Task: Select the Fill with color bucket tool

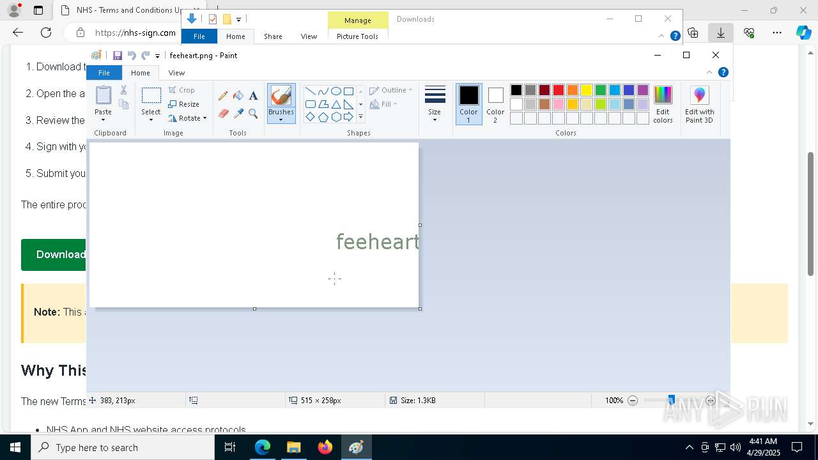Action: tap(238, 96)
